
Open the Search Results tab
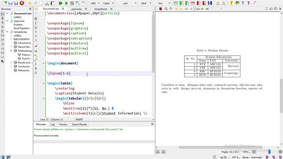[x=80, y=125]
